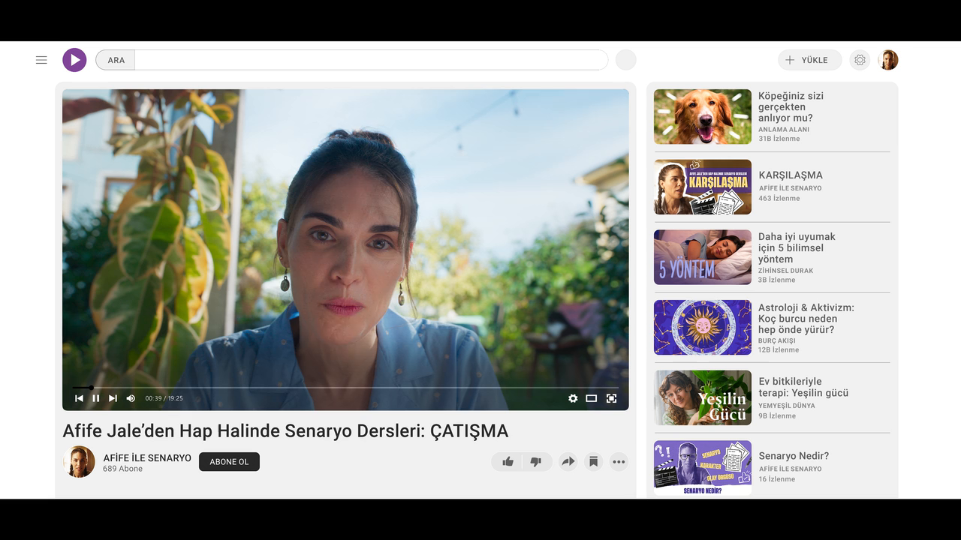Skip to the next video

pos(113,398)
